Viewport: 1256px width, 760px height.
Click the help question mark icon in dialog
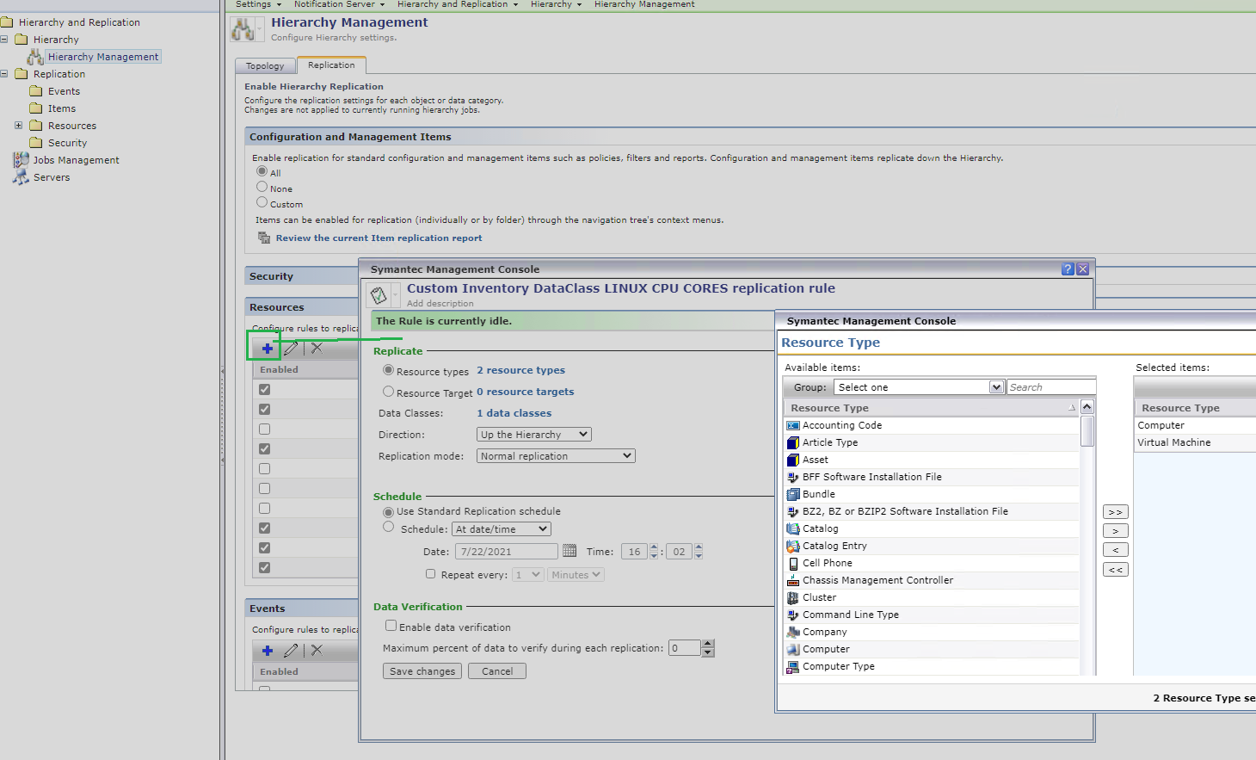click(x=1068, y=269)
